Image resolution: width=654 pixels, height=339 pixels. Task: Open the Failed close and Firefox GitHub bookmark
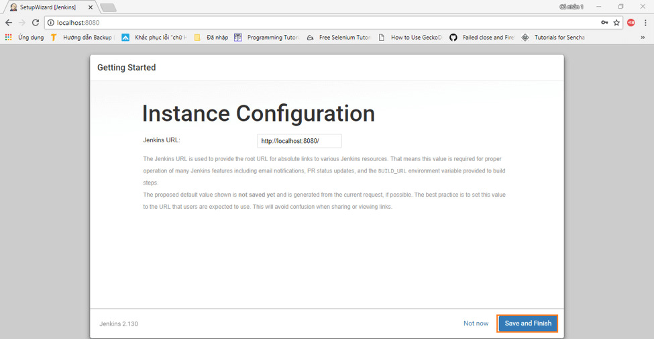point(482,37)
